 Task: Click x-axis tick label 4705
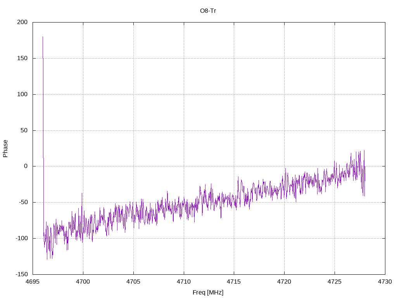pos(133,282)
